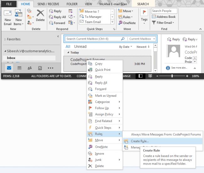The image size is (204, 173).
Task: Click the Meeting reply icon in Respond group
Action: pos(71,11)
